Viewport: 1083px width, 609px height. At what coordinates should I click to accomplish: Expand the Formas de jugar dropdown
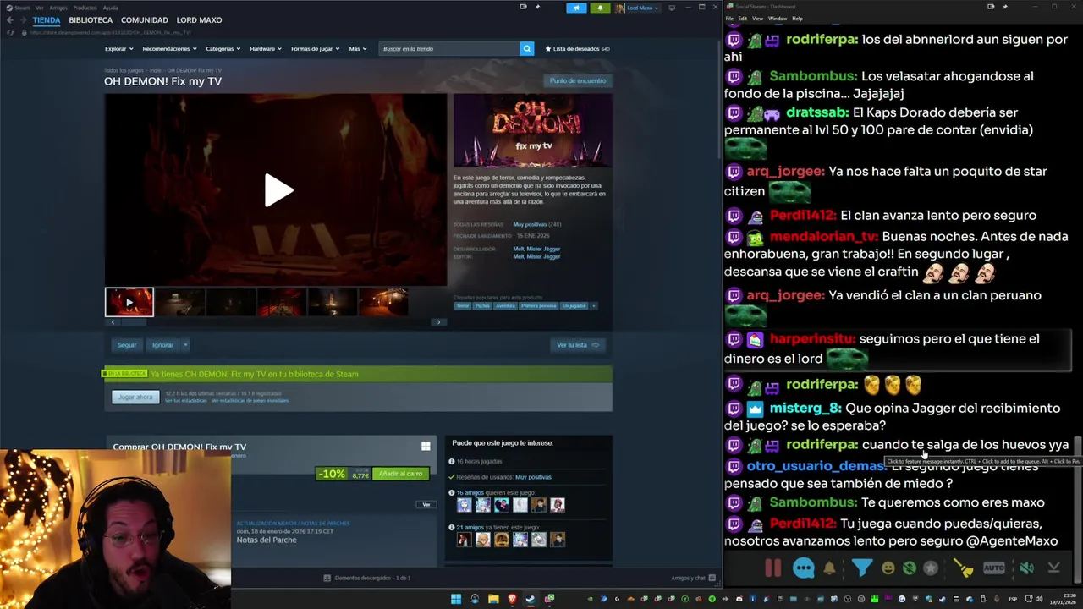coord(315,48)
